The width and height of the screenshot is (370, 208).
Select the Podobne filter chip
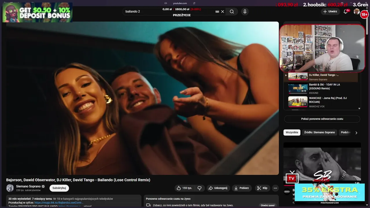pos(345,132)
